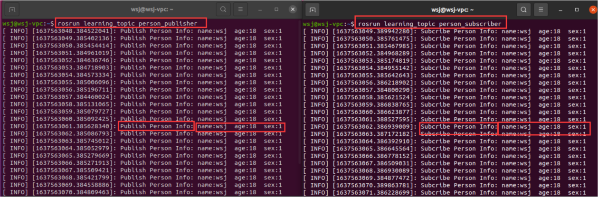The image size is (598, 198).
Task: Select Publish line with timestamp 1637563067.385509421
Action: tap(142, 170)
